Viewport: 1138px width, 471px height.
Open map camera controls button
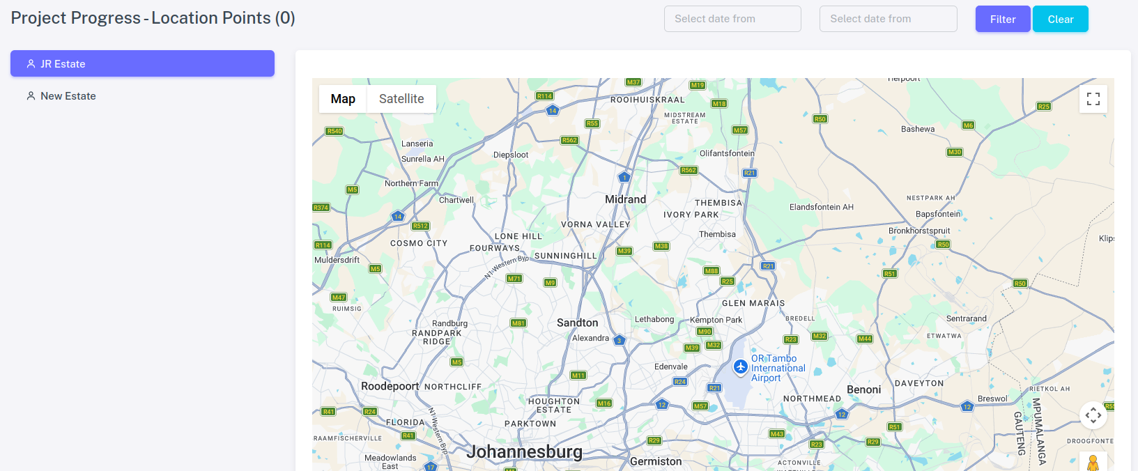(x=1093, y=416)
